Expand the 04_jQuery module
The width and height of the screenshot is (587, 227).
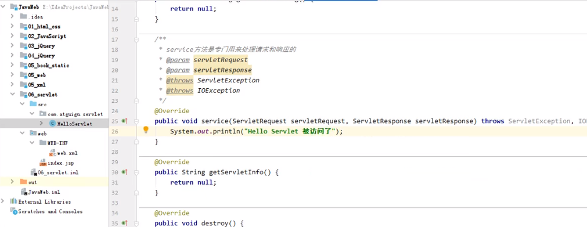[x=12, y=55]
